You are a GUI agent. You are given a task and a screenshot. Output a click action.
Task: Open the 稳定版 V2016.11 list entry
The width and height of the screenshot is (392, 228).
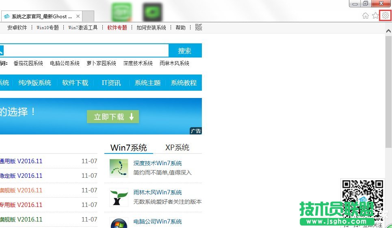click(21, 176)
